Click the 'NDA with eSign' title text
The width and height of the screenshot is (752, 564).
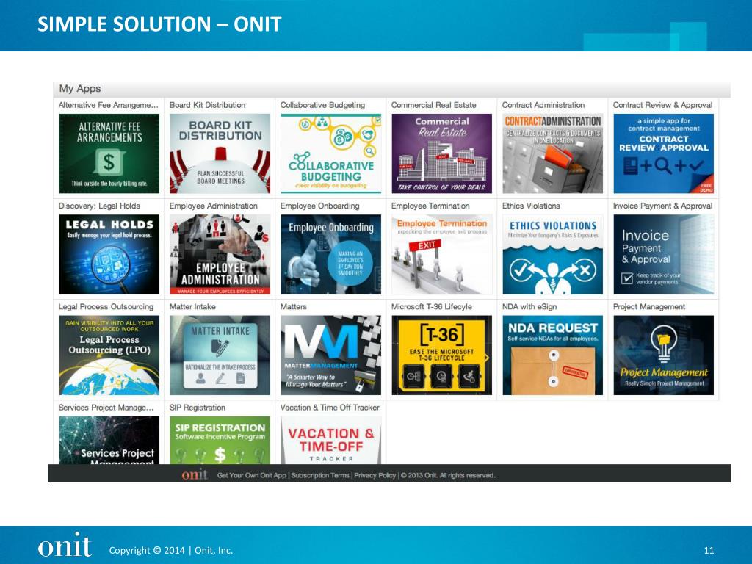click(529, 306)
